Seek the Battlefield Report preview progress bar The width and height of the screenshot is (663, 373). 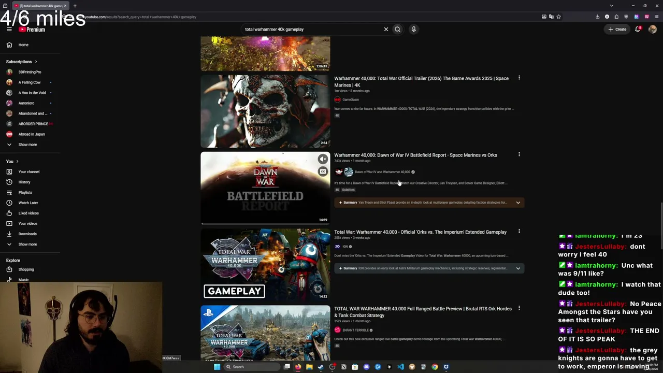coord(265,224)
